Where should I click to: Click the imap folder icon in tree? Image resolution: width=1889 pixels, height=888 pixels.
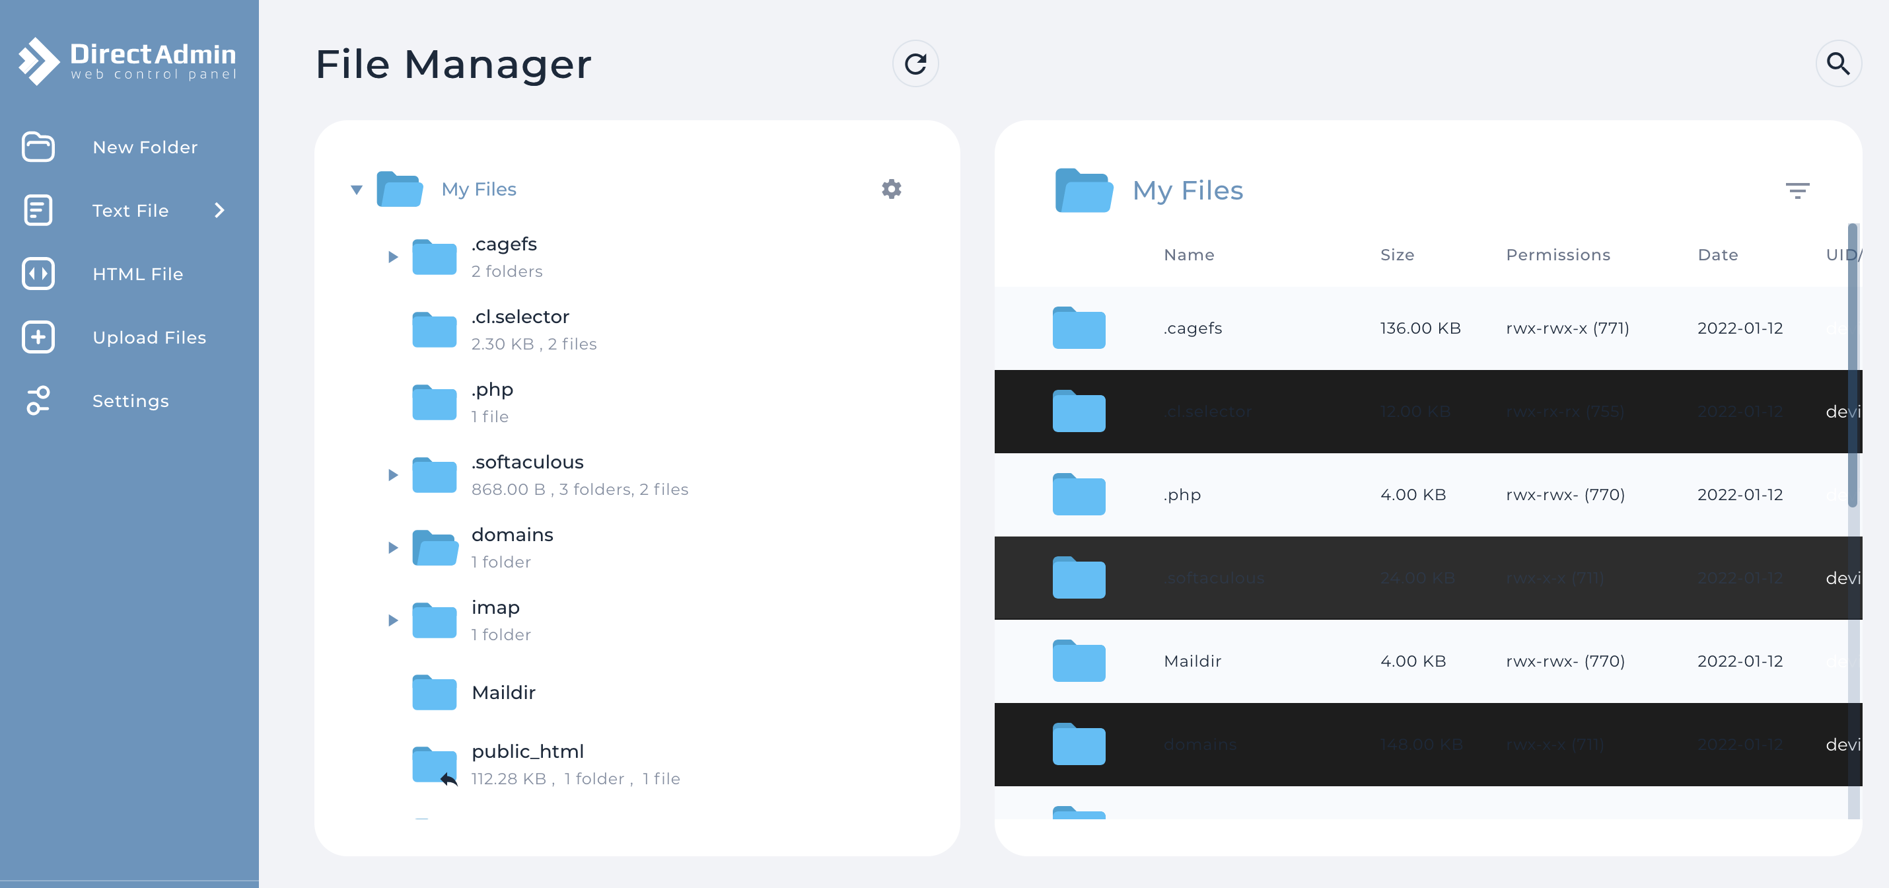[434, 620]
